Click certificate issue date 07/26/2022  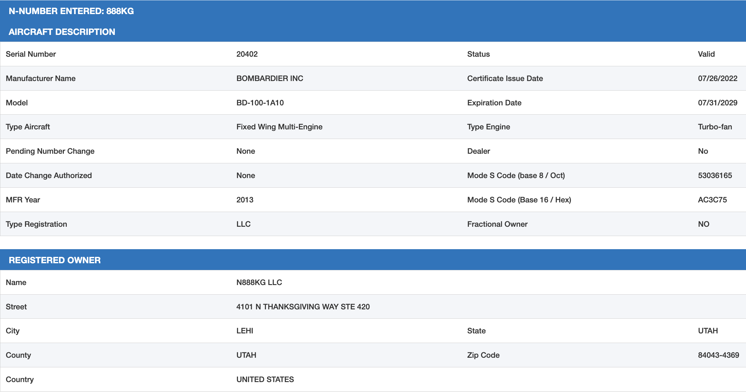coord(717,78)
